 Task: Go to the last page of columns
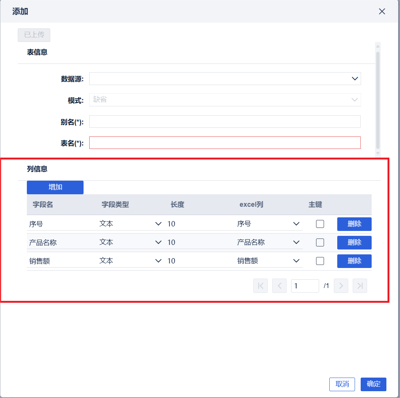360,286
